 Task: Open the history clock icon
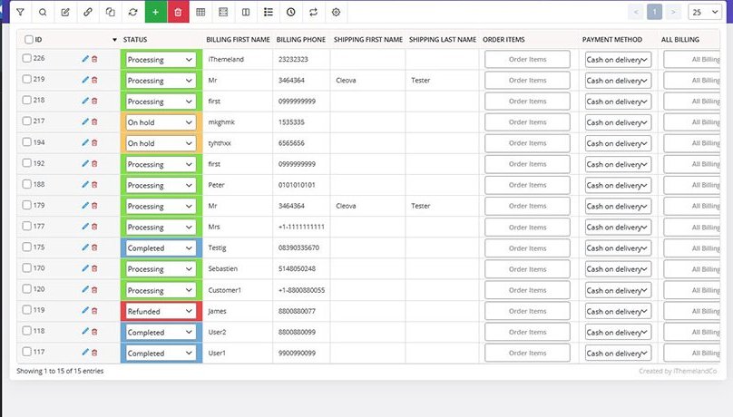(291, 12)
